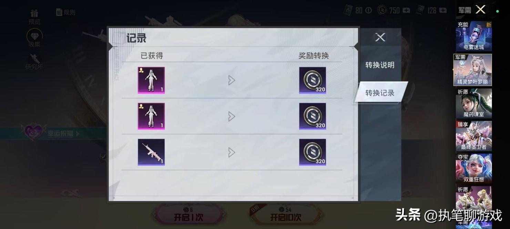Open the 双重狂想 treasure event thumbnail
The width and height of the screenshot is (510, 229).
point(474,169)
